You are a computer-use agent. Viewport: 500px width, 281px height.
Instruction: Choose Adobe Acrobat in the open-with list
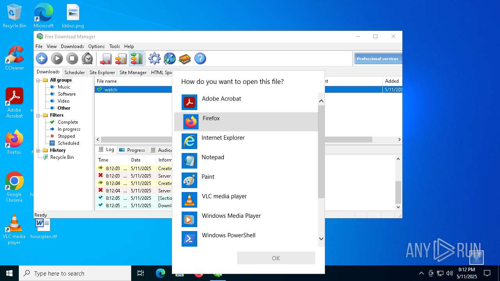click(246, 102)
